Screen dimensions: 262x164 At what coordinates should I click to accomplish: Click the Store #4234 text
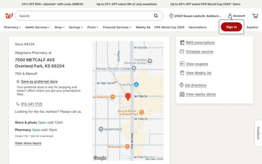click(25, 44)
